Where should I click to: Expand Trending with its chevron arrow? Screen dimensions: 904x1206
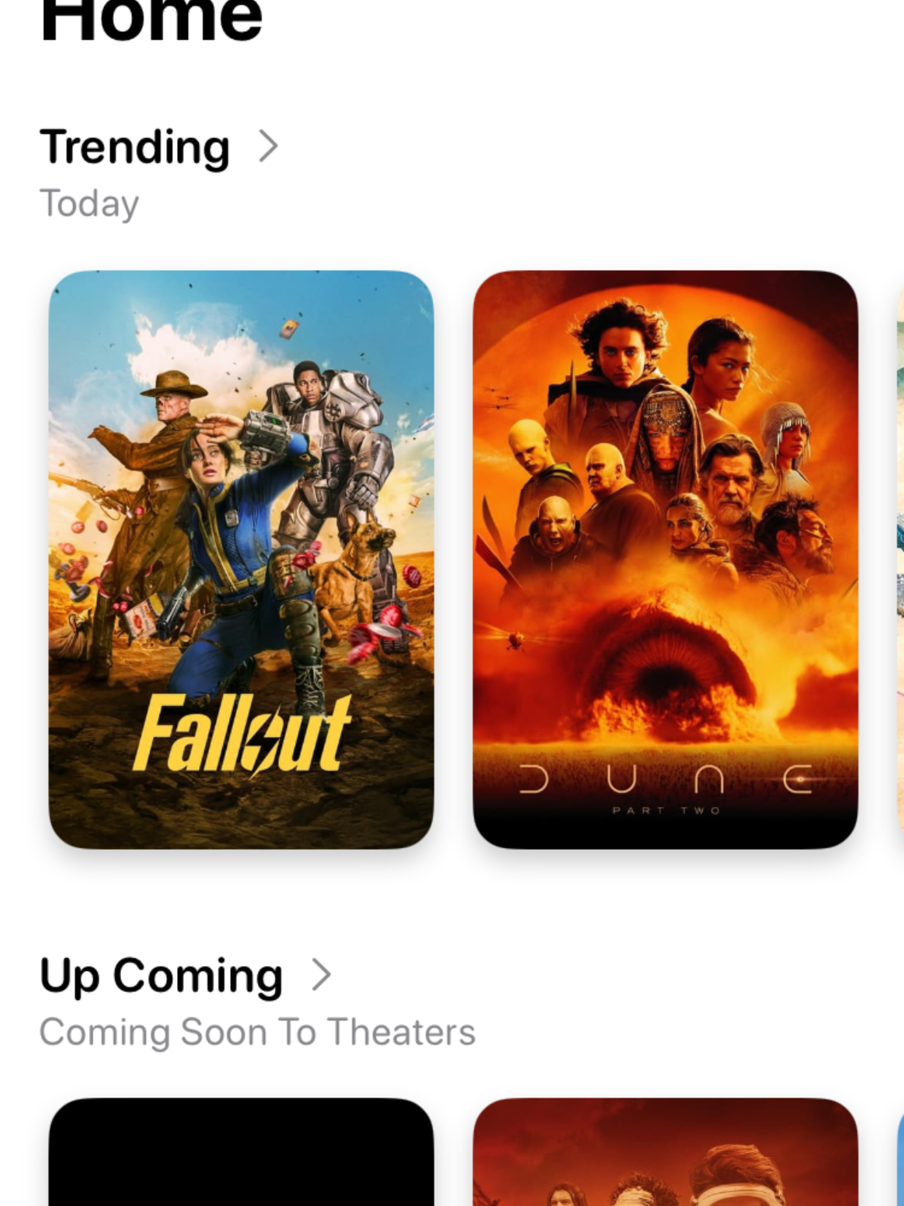point(268,146)
